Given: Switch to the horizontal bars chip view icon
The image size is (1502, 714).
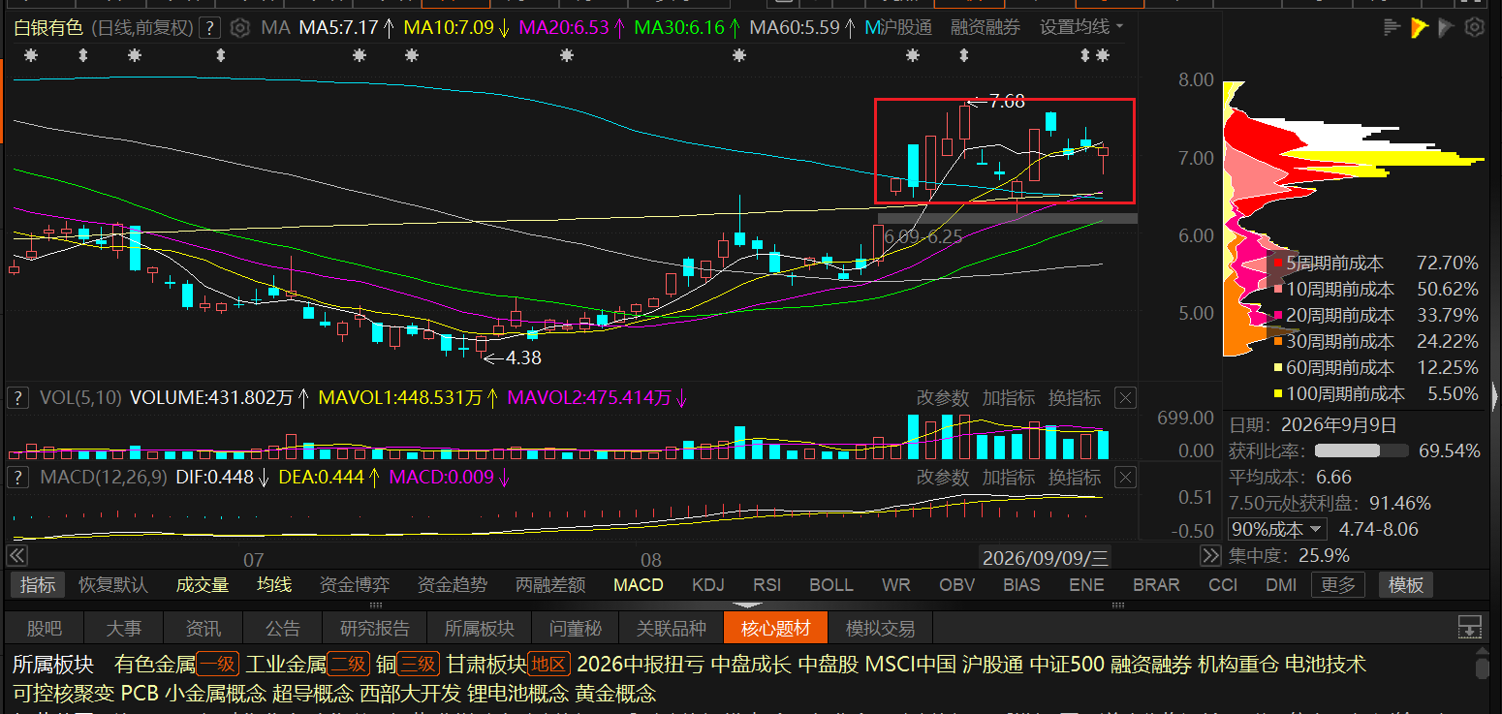Looking at the screenshot, I should 1392,28.
